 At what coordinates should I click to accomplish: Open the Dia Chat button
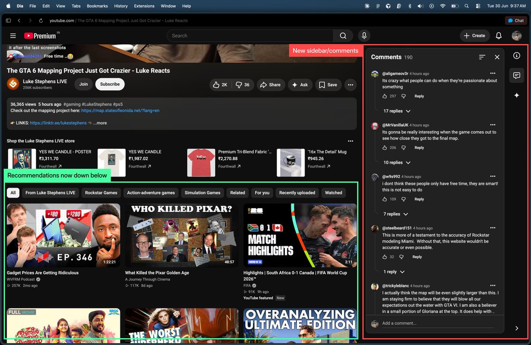pos(516,21)
